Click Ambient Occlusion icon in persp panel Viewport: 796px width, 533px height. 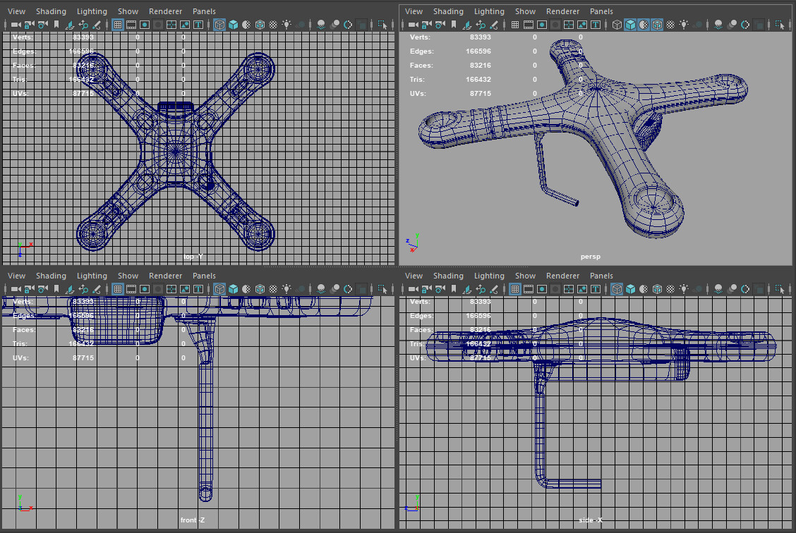coord(718,25)
